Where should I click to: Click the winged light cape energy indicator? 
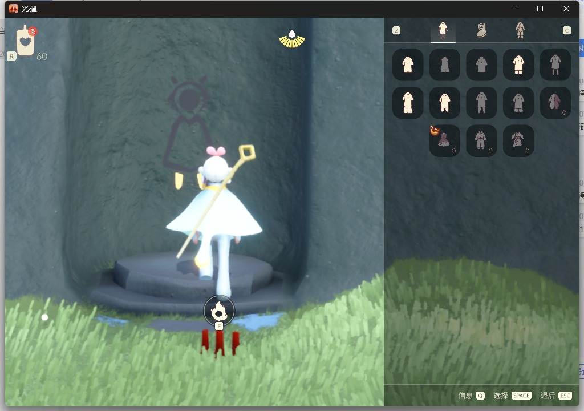(292, 39)
